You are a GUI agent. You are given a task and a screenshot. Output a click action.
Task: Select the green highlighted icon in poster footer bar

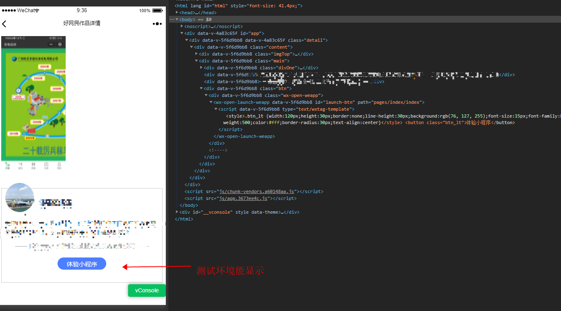click(7, 165)
